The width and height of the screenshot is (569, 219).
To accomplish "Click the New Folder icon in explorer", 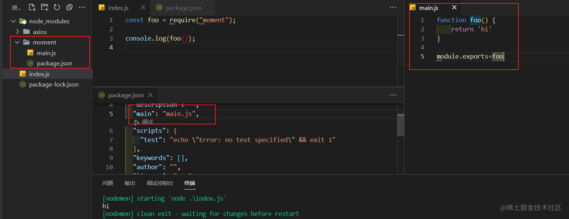I will point(44,7).
